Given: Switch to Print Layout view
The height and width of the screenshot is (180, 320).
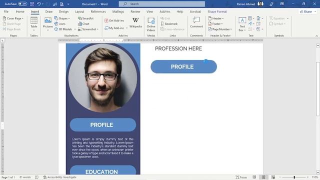Looking at the screenshot, I should pos(263,177).
